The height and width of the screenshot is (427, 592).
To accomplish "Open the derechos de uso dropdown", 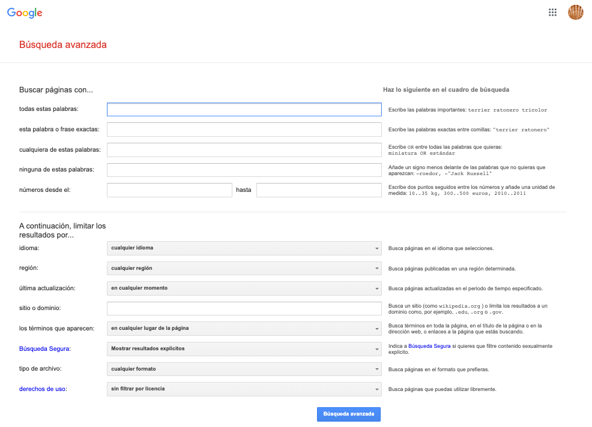I will click(x=244, y=389).
